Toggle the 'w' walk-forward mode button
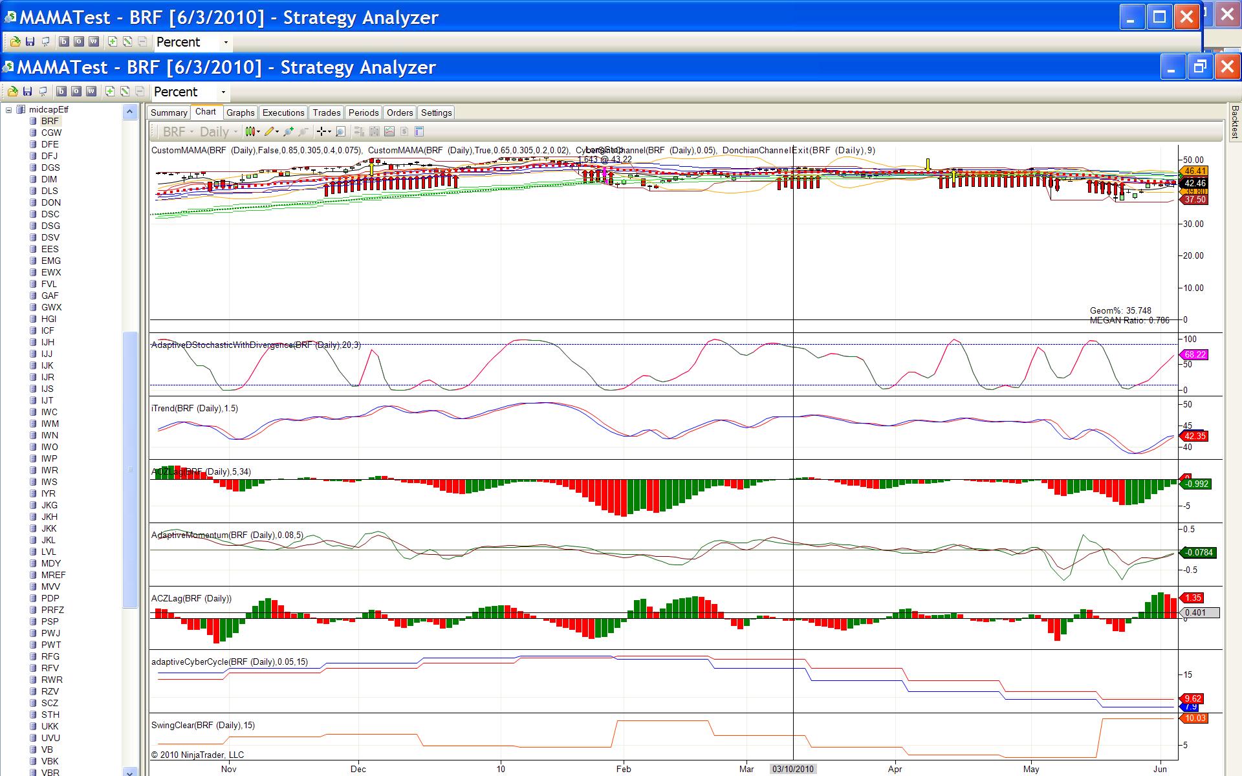This screenshot has height=776, width=1242. click(91, 91)
